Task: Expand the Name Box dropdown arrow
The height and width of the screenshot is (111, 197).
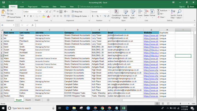Action: [14, 25]
